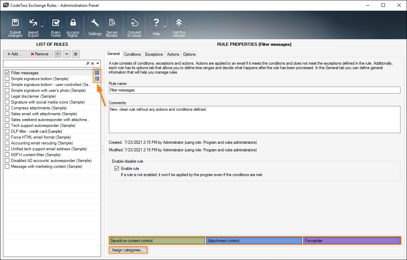The height and width of the screenshot is (260, 407).
Task: Select Accounting email rerouting (Sample) rule
Action: [42, 143]
